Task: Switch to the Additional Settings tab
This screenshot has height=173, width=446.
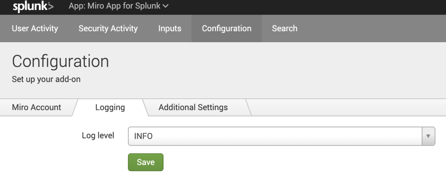Action: coord(193,107)
